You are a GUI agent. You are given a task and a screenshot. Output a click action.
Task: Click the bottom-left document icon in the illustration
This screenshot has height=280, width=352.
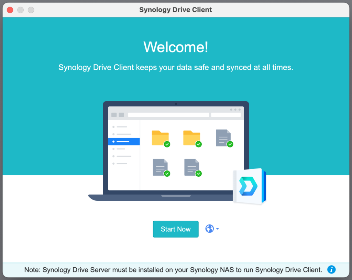point(159,166)
